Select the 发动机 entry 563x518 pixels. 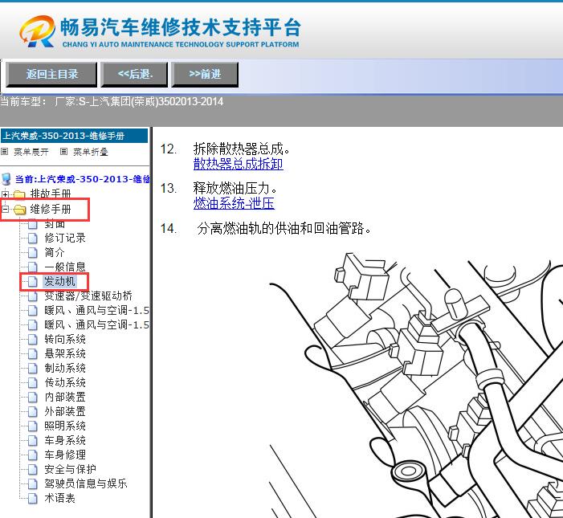(59, 281)
